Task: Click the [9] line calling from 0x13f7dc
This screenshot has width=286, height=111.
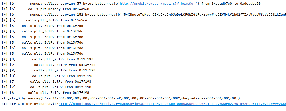Action: [64, 65]
